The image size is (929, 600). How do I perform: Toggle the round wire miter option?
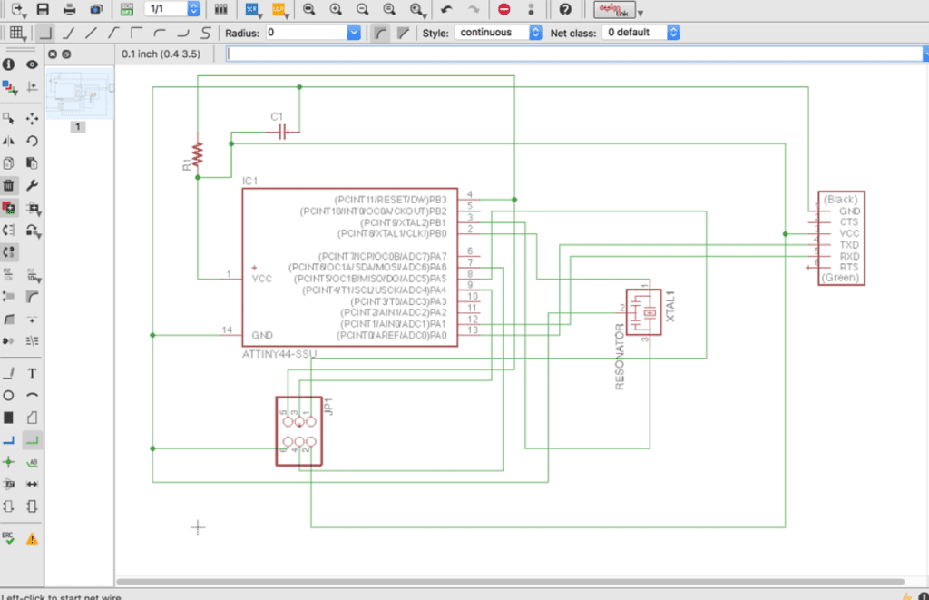tap(379, 33)
